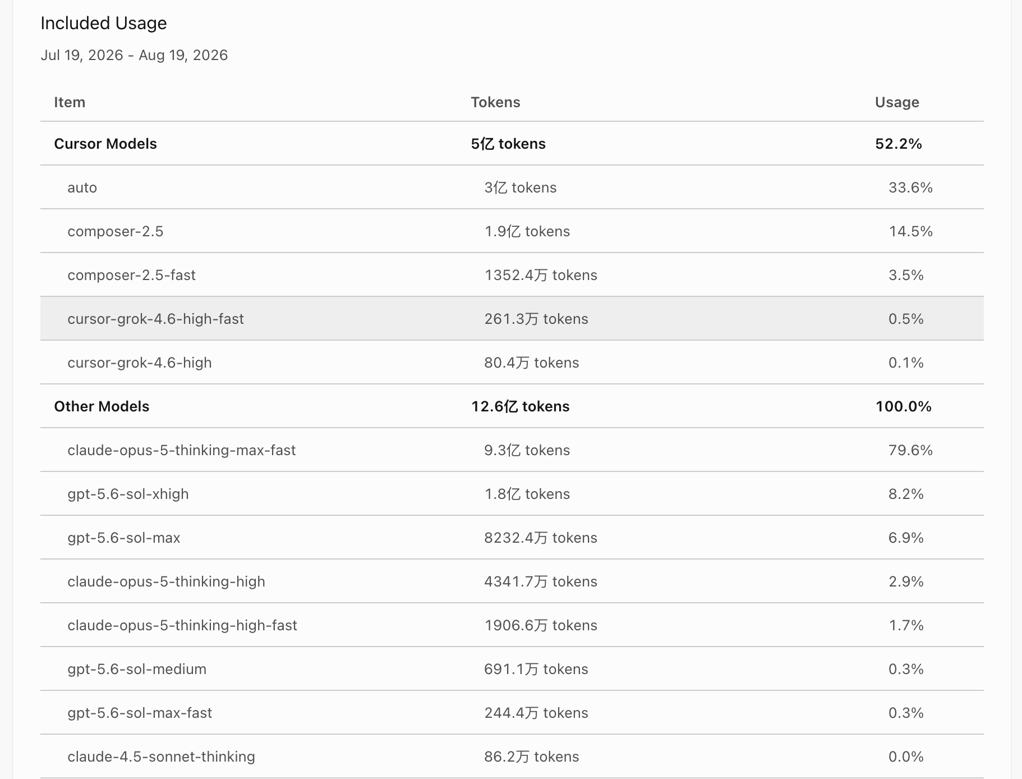1022x779 pixels.
Task: Click the "8232.4万 tokens" value
Action: pyautogui.click(x=541, y=538)
